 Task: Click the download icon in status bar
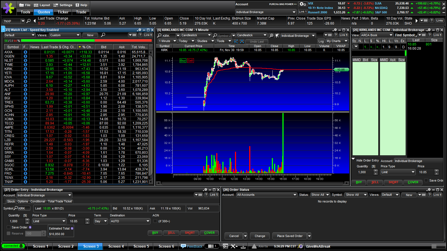tap(243, 246)
